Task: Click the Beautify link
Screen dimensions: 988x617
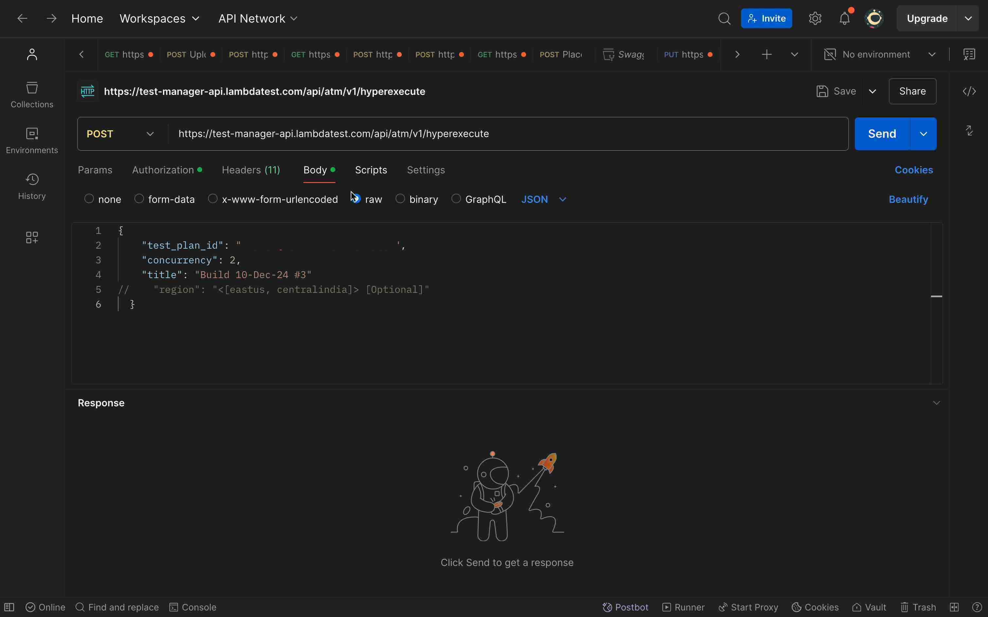Action: point(908,199)
